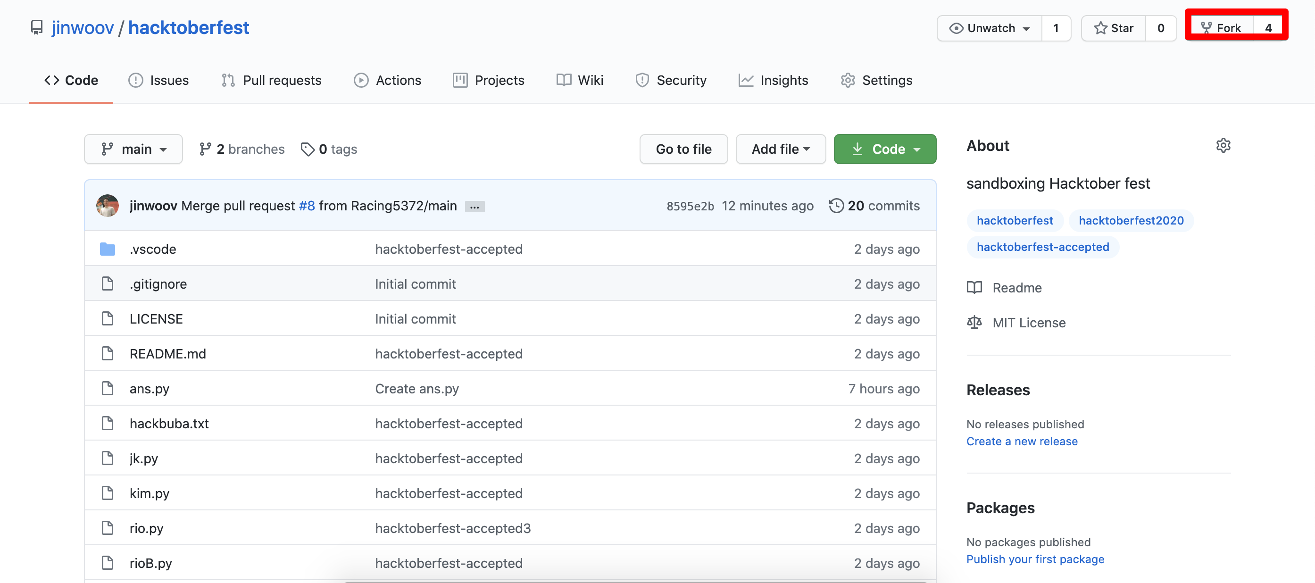The image size is (1315, 583).
Task: Fork the hacktoberfest repository
Action: (x=1221, y=28)
